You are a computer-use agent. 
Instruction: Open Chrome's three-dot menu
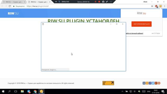click(x=165, y=6)
